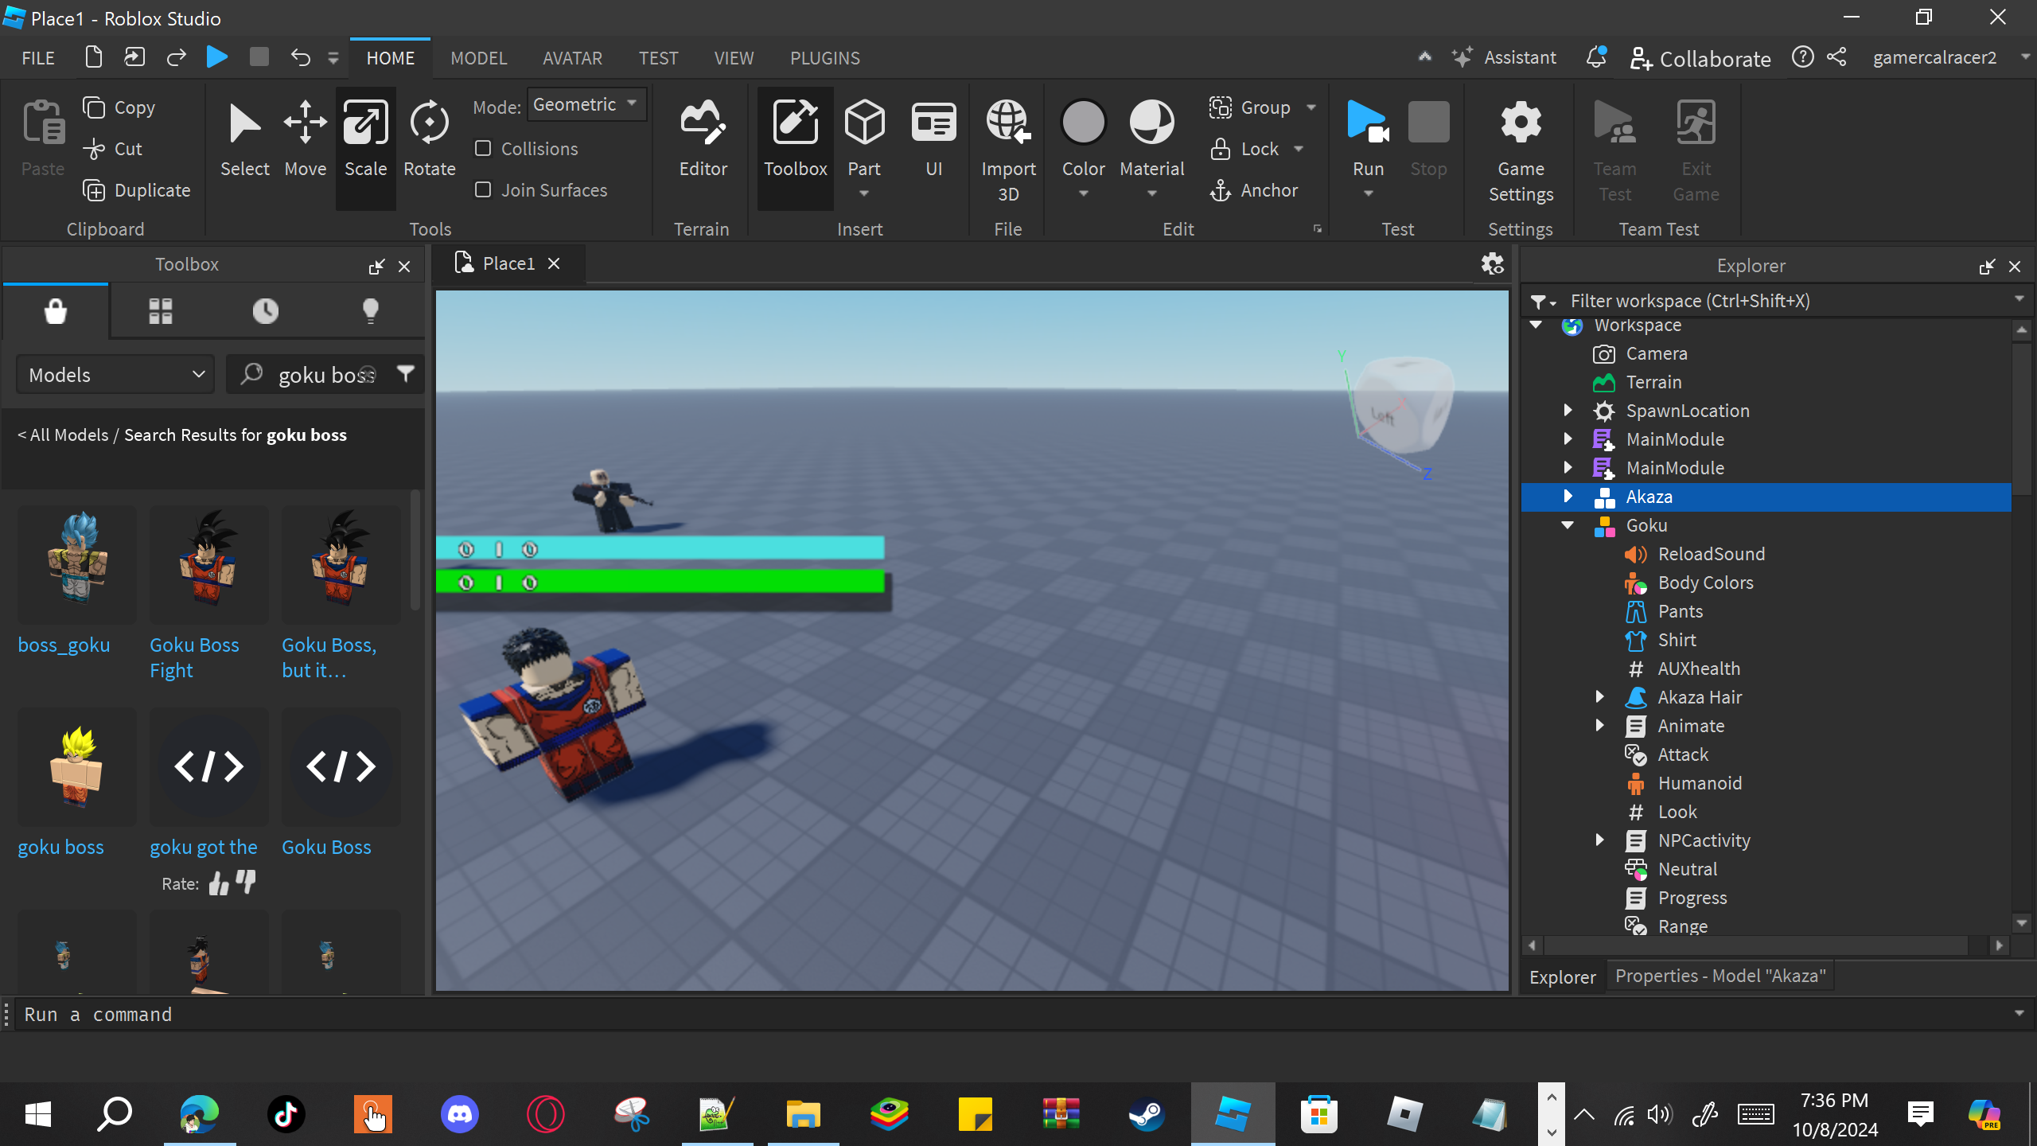The width and height of the screenshot is (2037, 1146).
Task: Toggle the Toolbox search filter icon
Action: (x=406, y=373)
